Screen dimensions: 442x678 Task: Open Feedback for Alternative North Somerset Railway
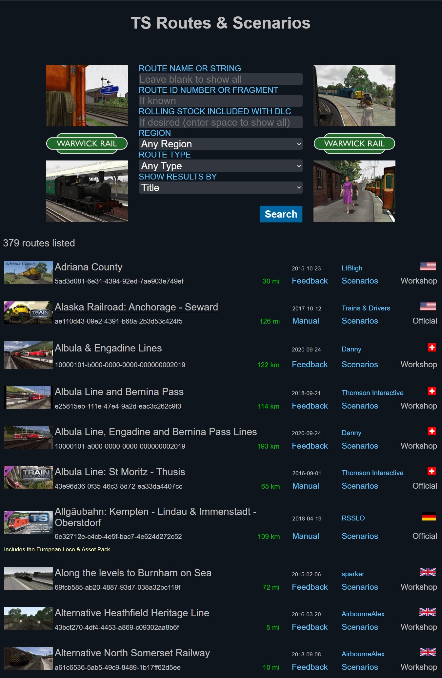coord(310,667)
